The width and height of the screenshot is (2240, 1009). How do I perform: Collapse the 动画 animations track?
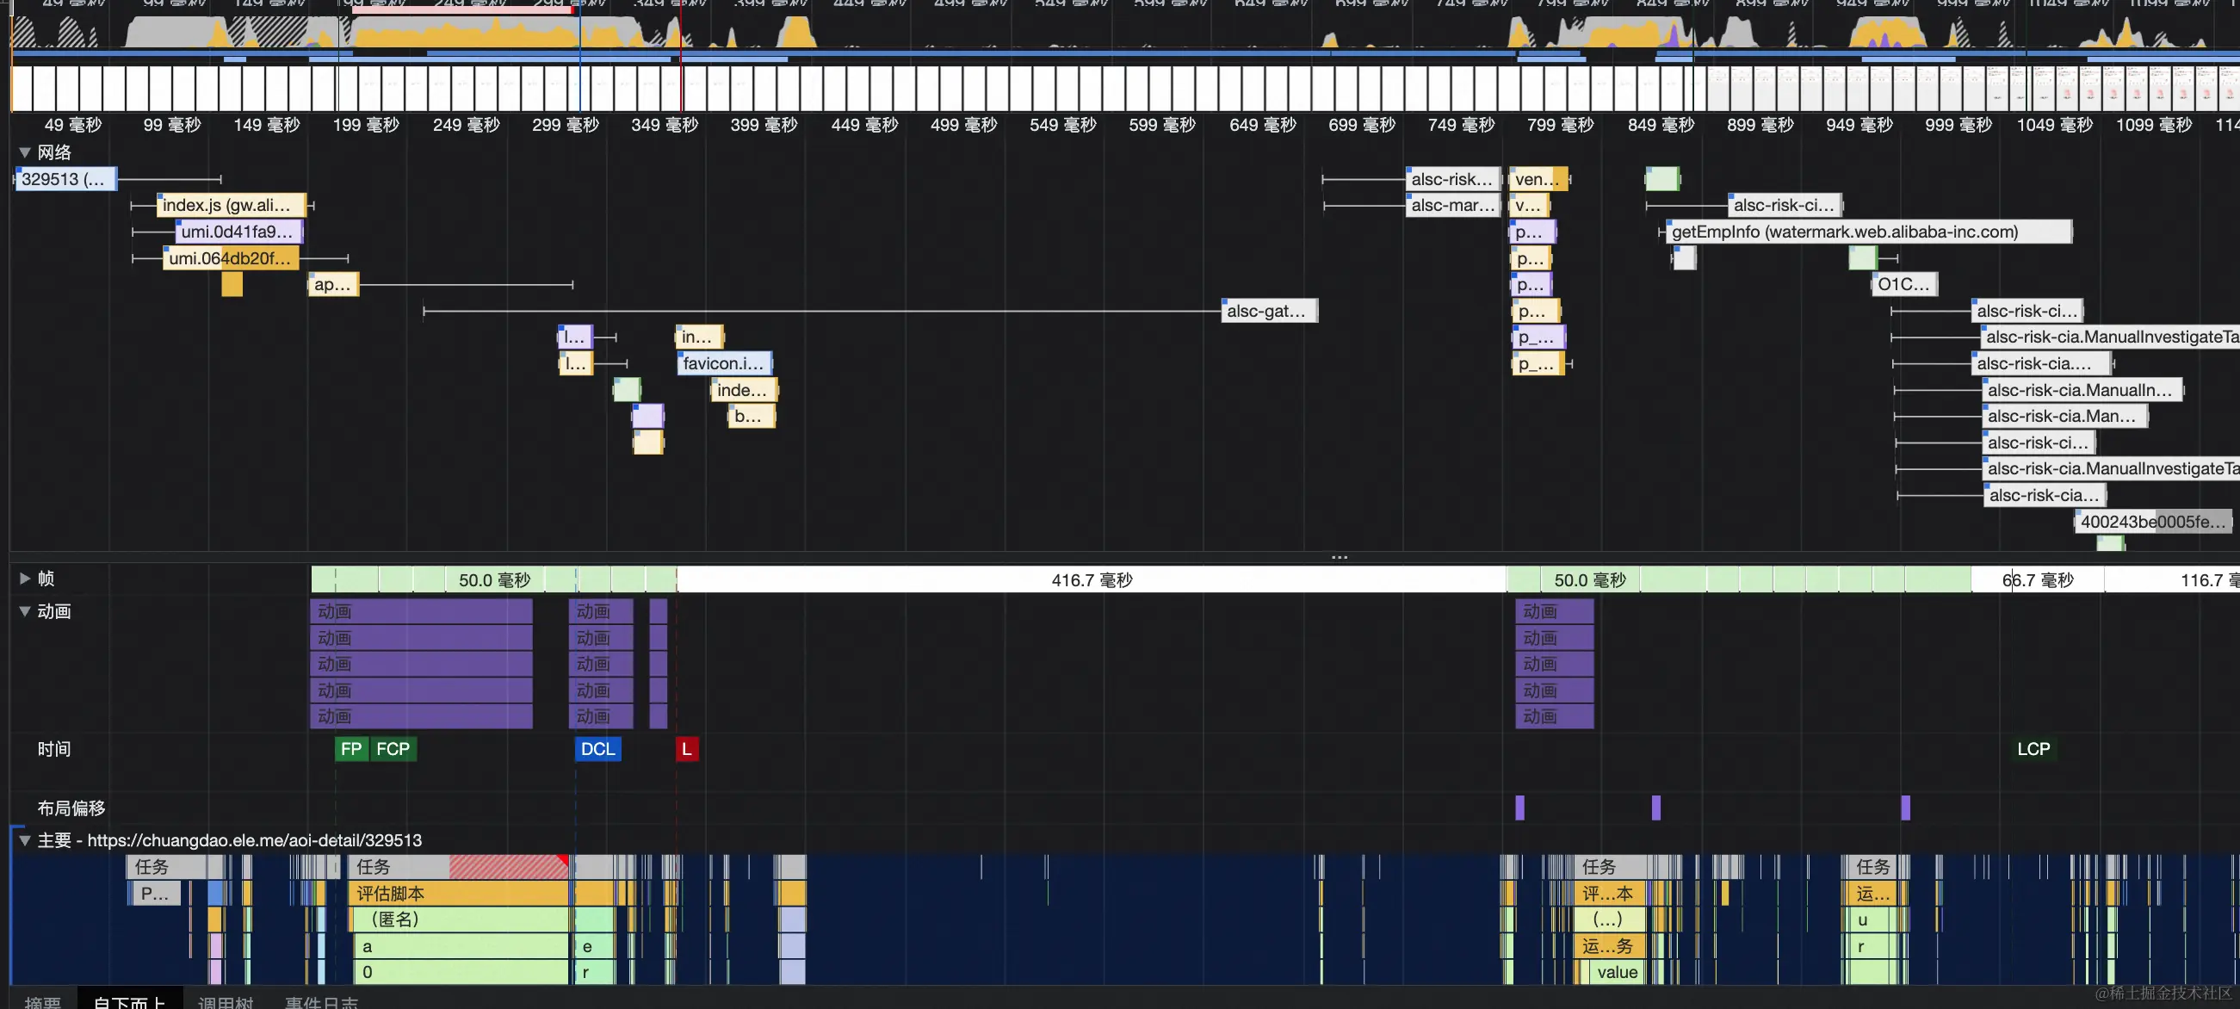pyautogui.click(x=24, y=611)
